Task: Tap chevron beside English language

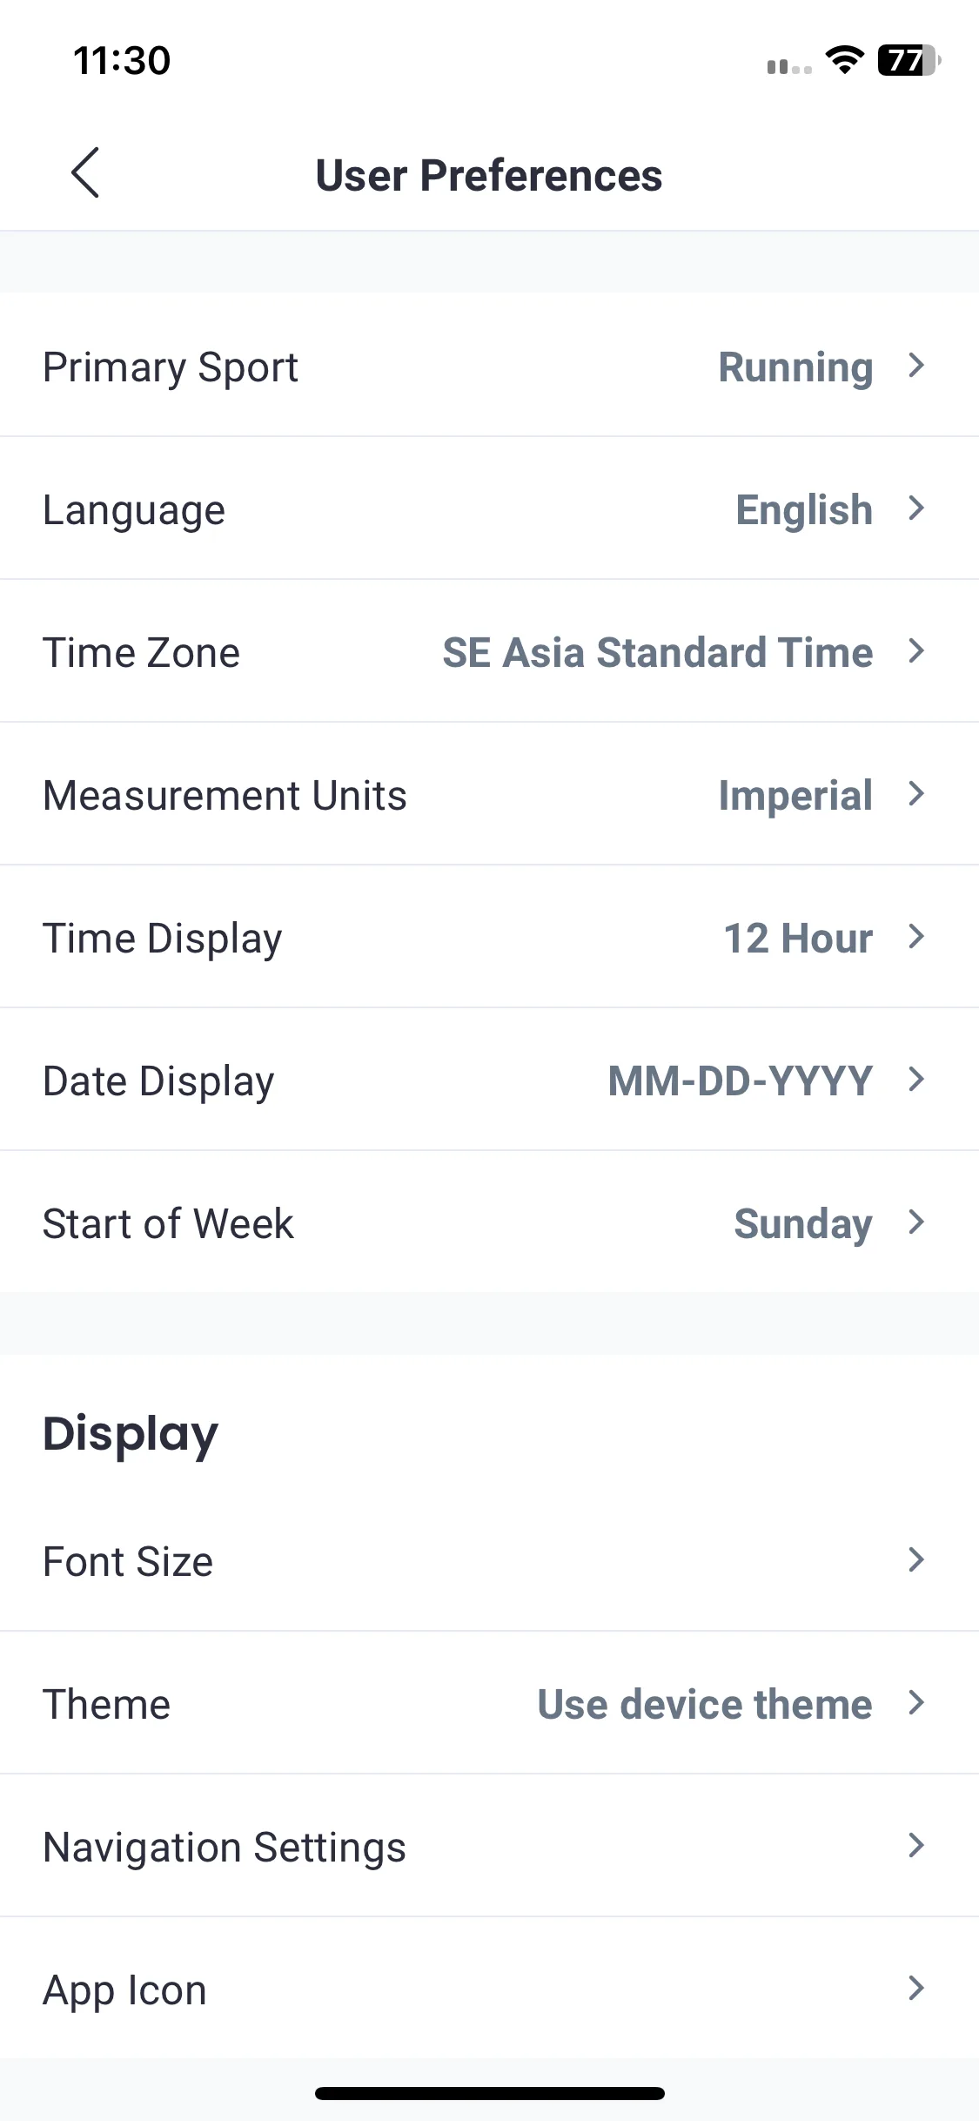Action: point(915,508)
